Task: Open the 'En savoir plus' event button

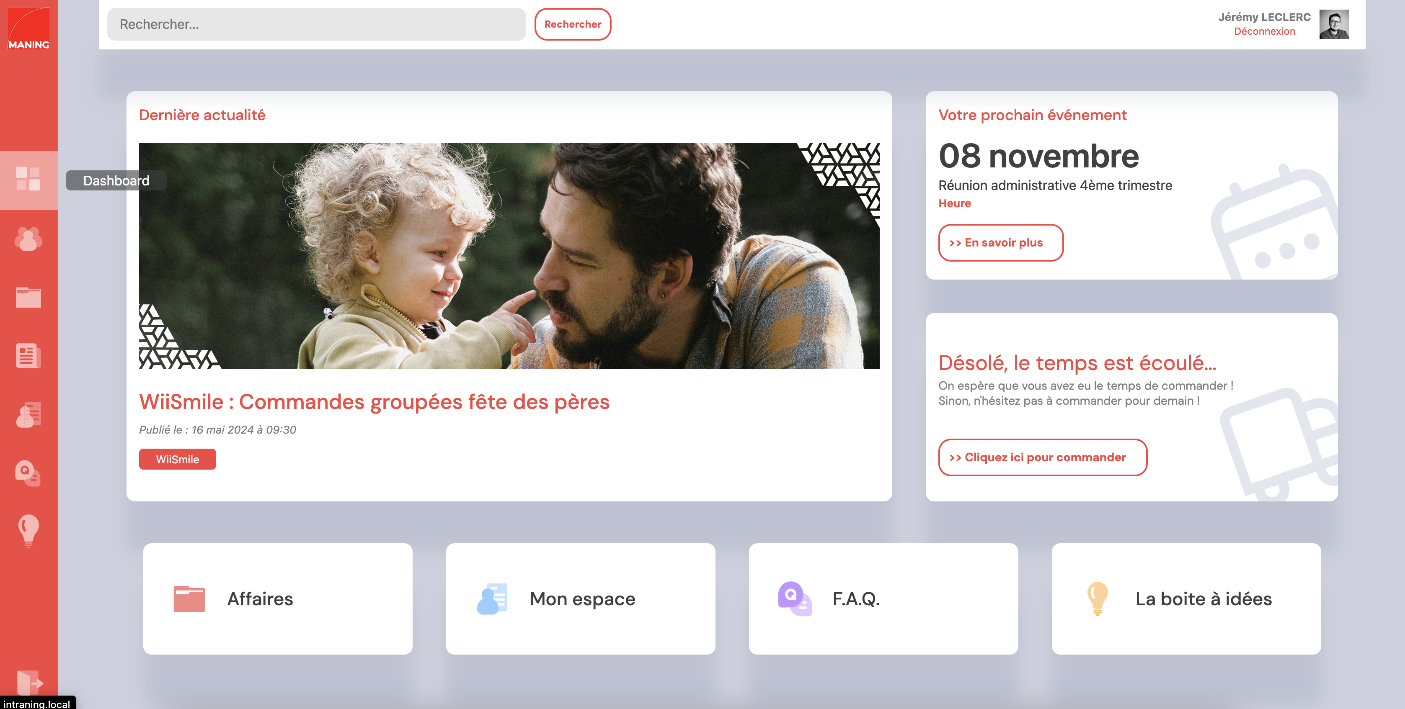Action: coord(1001,242)
